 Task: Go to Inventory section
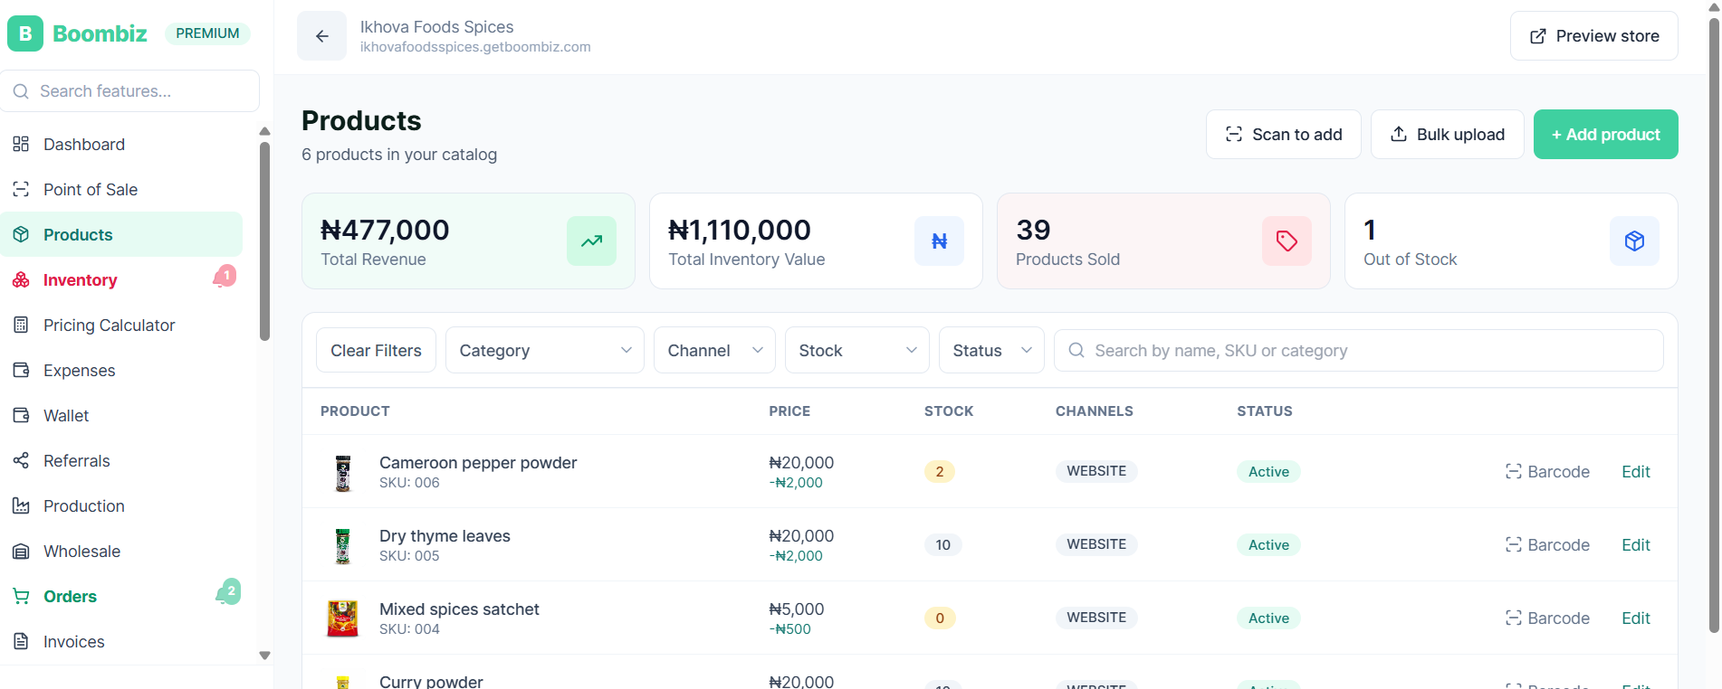[x=121, y=280]
